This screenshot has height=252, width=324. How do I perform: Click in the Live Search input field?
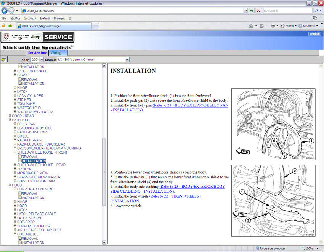click(287, 11)
